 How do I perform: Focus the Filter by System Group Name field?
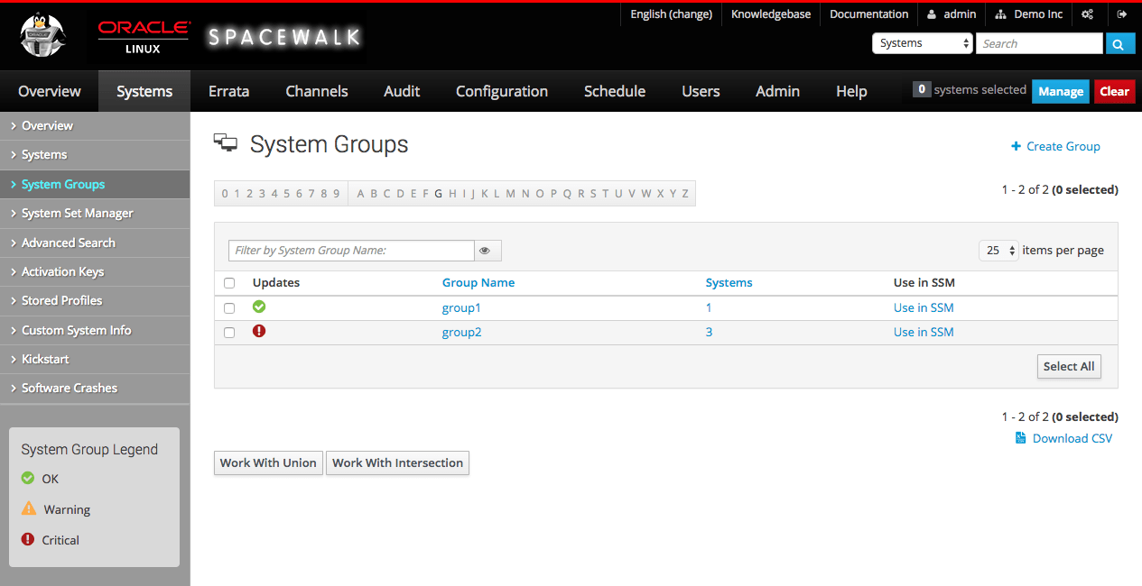click(351, 251)
